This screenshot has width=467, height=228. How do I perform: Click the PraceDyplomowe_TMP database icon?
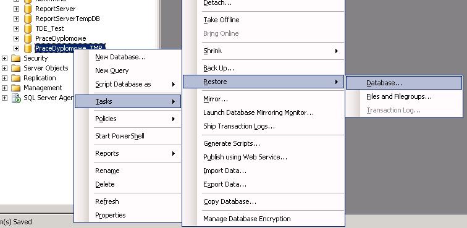(x=28, y=48)
